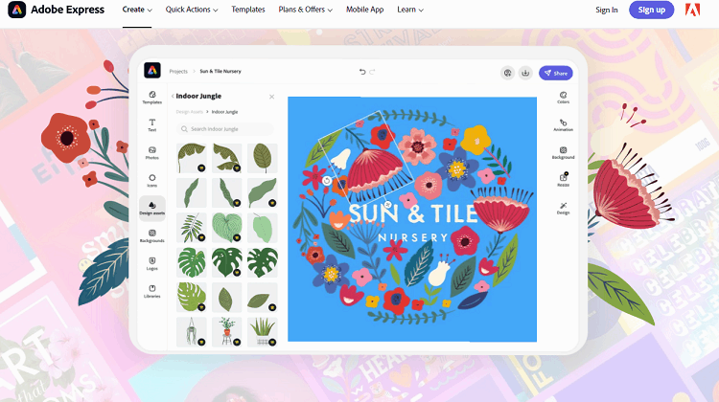Screen dimensions: 719x402
Task: Select the Design assets sidebar icon
Action: [152, 208]
